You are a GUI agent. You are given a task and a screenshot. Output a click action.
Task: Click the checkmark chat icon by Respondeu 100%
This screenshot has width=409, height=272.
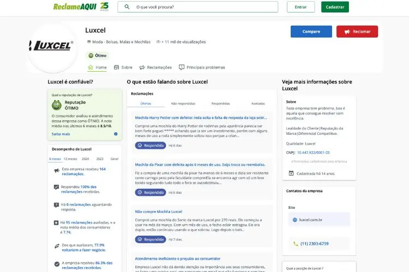click(56, 187)
